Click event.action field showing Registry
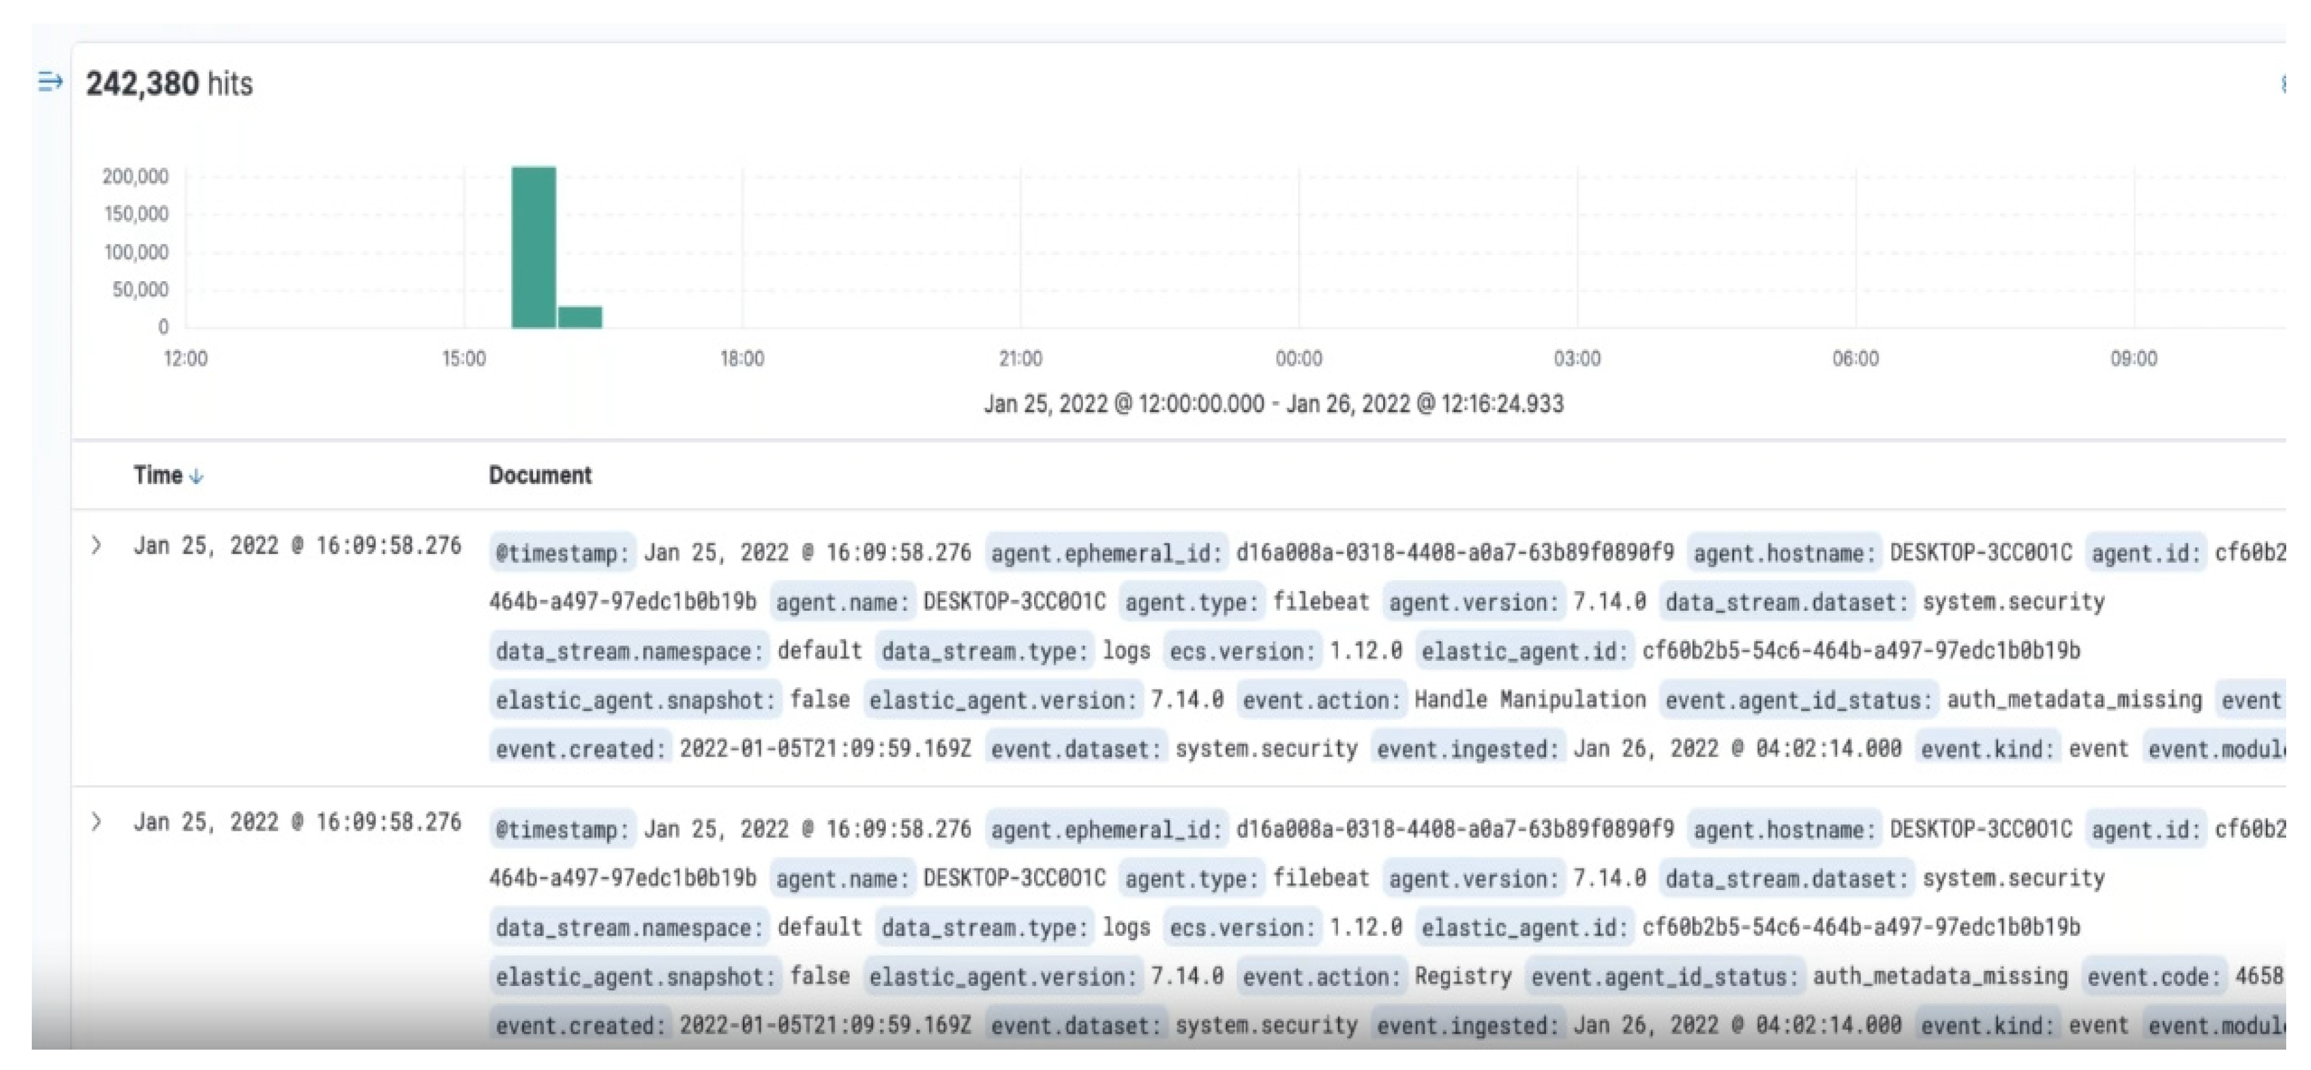Viewport: 2311px width, 1070px height. click(1321, 976)
